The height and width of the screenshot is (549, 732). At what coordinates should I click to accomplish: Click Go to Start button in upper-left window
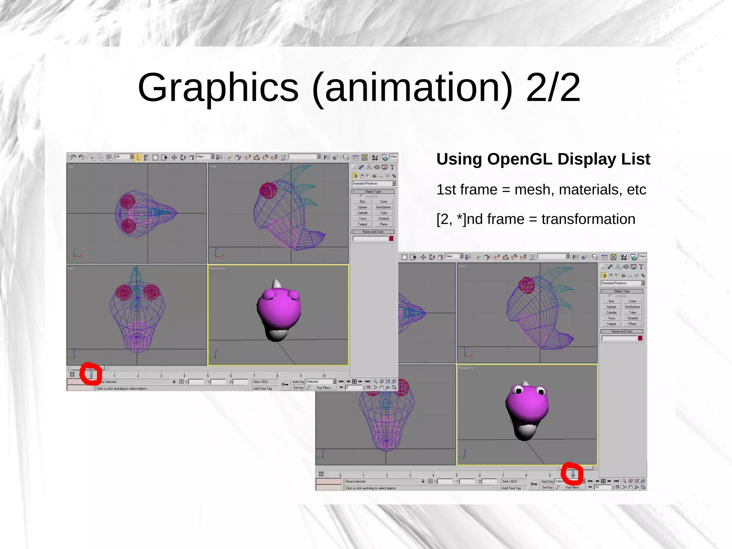pos(341,382)
